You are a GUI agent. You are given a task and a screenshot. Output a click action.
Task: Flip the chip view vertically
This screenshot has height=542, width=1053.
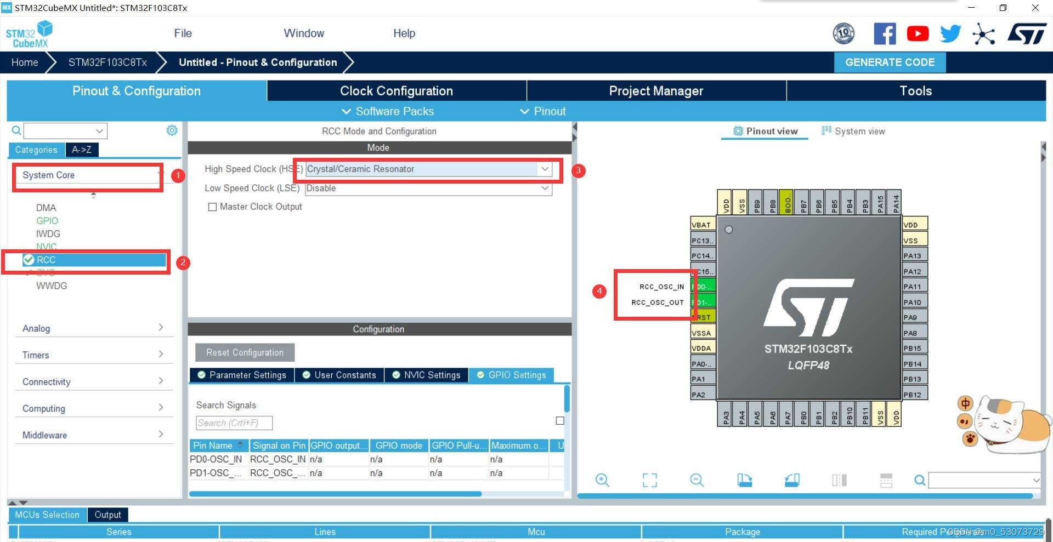coord(886,480)
